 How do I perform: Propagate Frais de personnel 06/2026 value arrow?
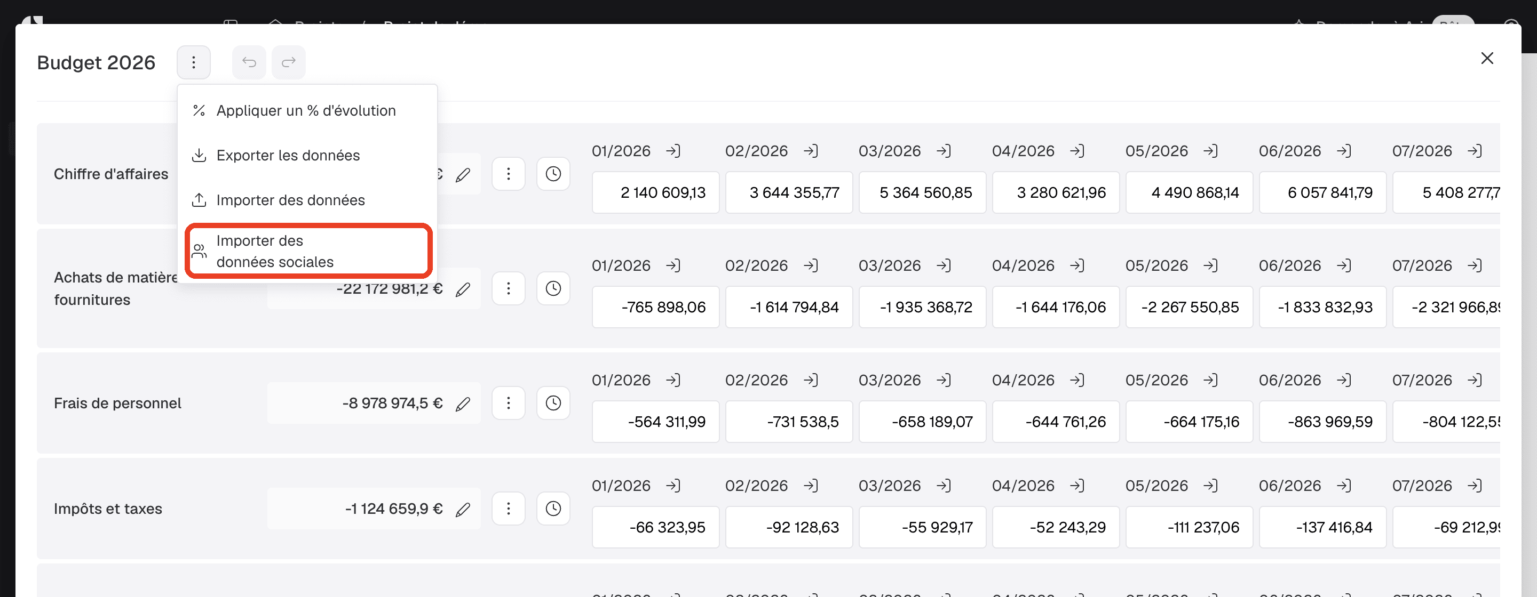1344,380
